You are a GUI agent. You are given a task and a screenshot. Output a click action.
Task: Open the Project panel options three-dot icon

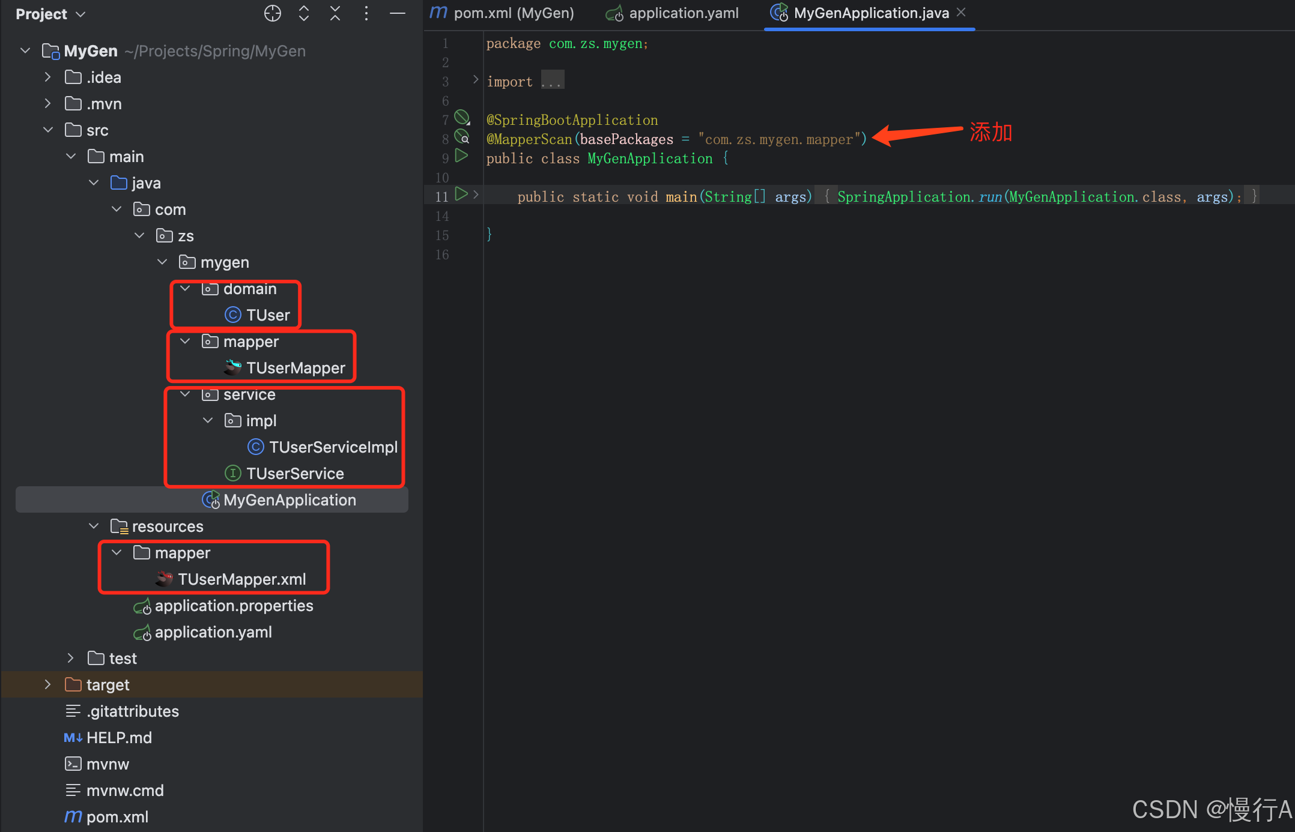(x=366, y=13)
